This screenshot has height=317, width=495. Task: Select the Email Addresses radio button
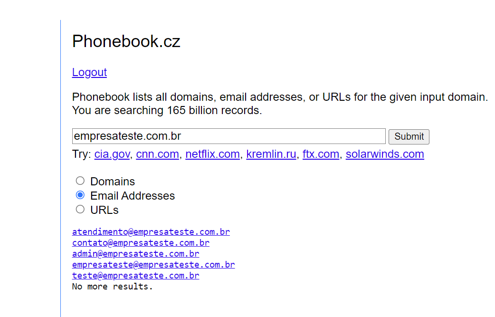[80, 195]
